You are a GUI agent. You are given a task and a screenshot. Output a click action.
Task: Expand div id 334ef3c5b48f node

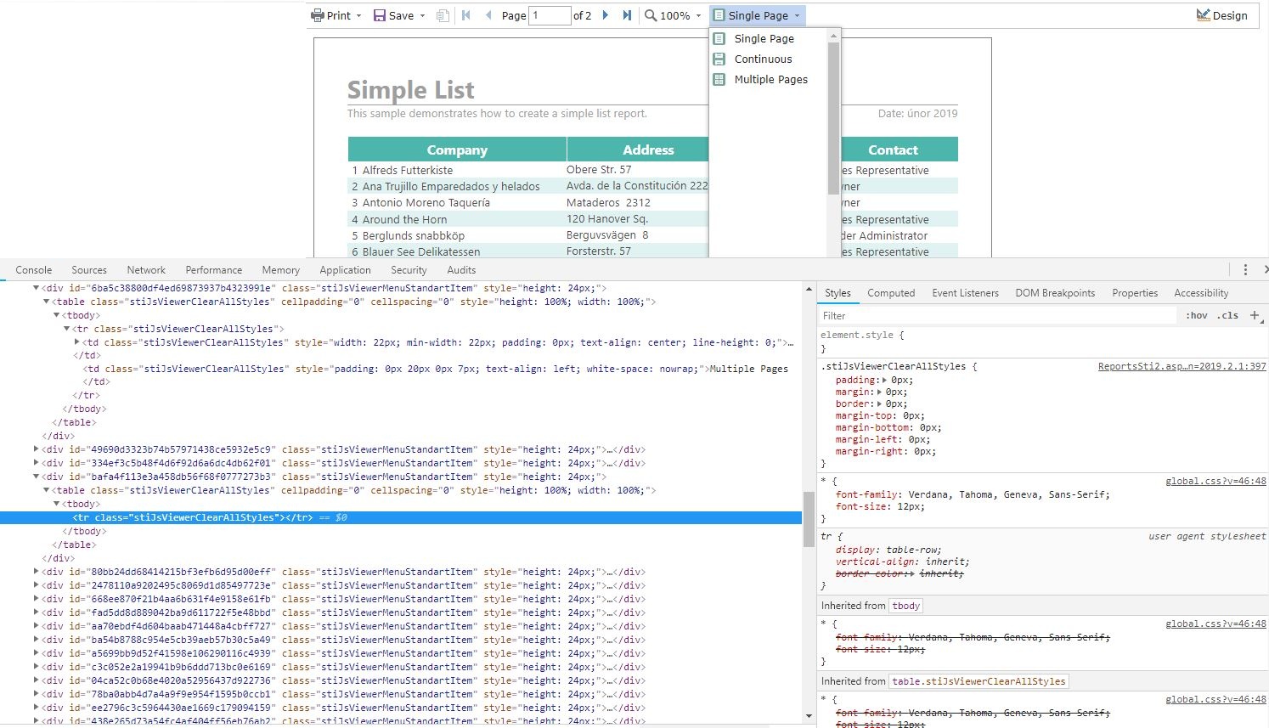tap(37, 463)
